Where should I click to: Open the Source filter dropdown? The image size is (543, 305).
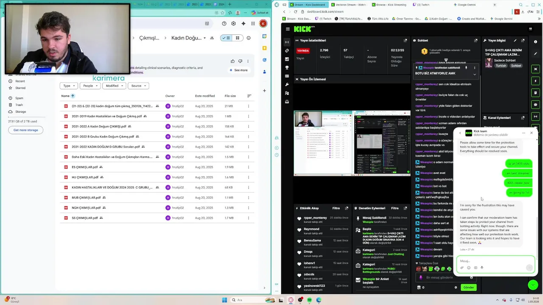coord(138,86)
